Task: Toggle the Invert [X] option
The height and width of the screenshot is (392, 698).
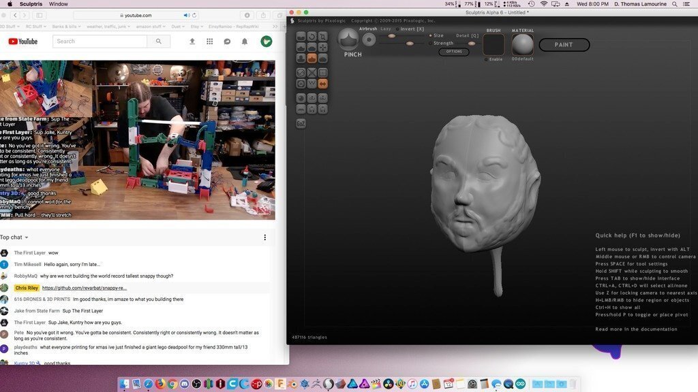Action: click(412, 29)
